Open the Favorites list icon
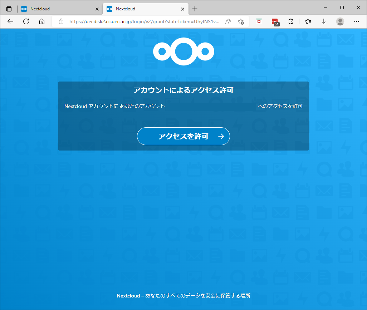 (308, 21)
